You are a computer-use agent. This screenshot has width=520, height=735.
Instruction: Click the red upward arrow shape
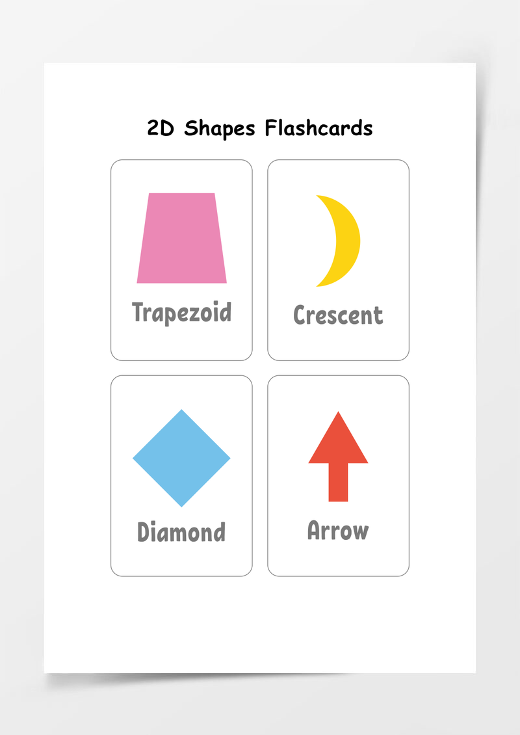pyautogui.click(x=338, y=457)
